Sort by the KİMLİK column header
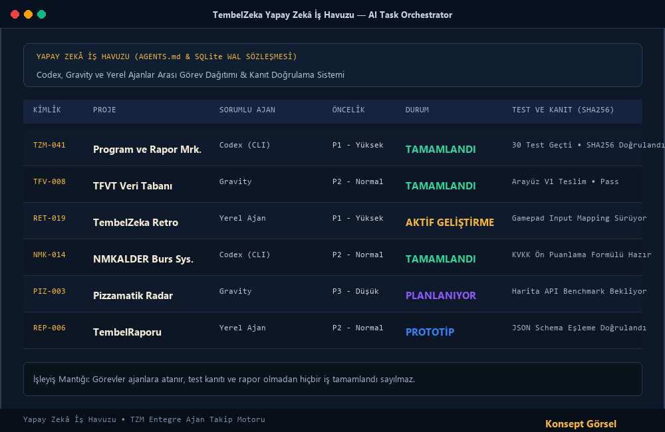This screenshot has height=432, width=665. [47, 110]
